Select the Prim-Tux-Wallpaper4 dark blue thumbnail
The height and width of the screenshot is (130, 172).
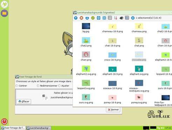[165, 98]
